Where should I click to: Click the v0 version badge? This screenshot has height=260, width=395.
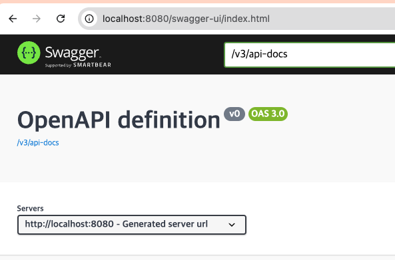click(234, 114)
